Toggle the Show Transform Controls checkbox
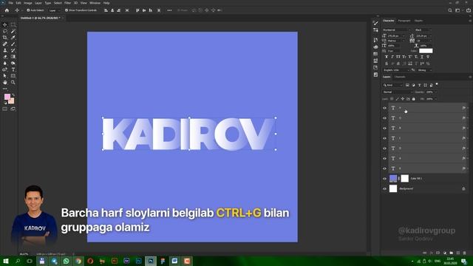 pos(67,10)
